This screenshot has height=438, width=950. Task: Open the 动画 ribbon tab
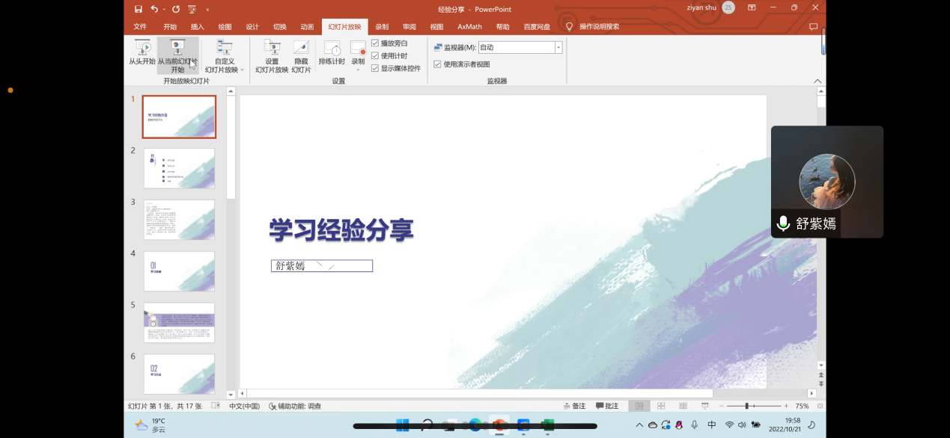(x=307, y=27)
